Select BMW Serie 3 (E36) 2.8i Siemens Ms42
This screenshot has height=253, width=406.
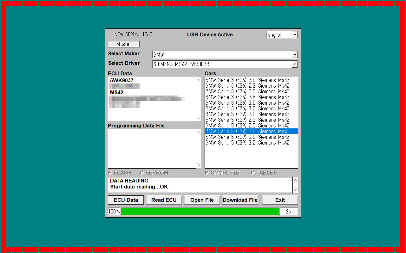point(251,97)
